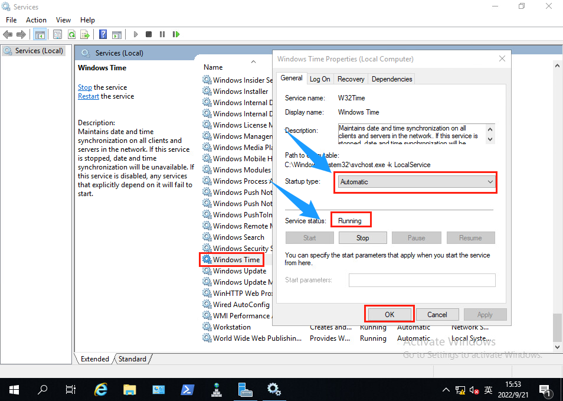Click the Services gear icon on taskbar
The height and width of the screenshot is (401, 563).
coord(274,390)
